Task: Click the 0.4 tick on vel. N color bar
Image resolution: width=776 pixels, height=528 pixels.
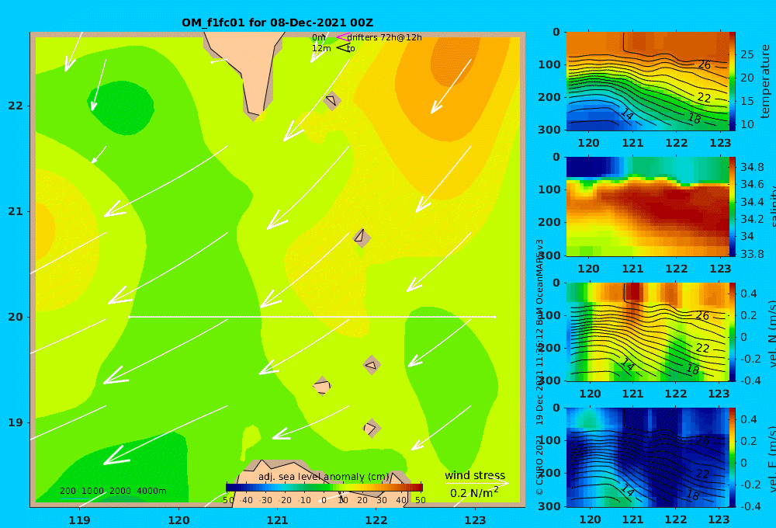Action: point(749,294)
